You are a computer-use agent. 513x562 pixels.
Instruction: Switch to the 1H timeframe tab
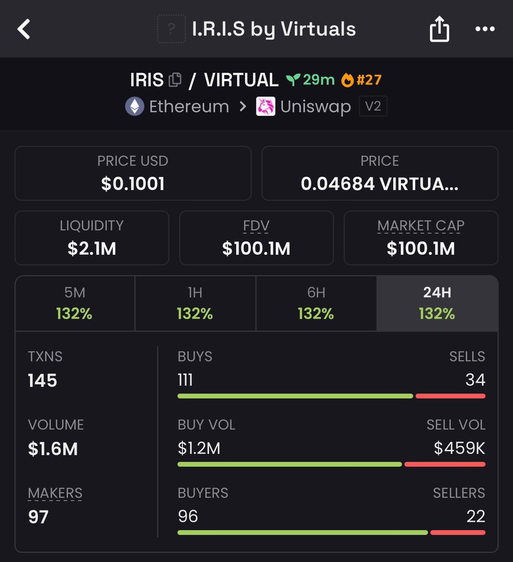pos(195,304)
